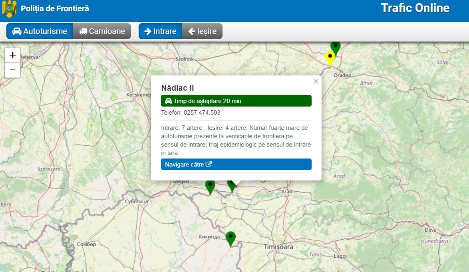Switch vehicle type to Camioane

(102, 31)
